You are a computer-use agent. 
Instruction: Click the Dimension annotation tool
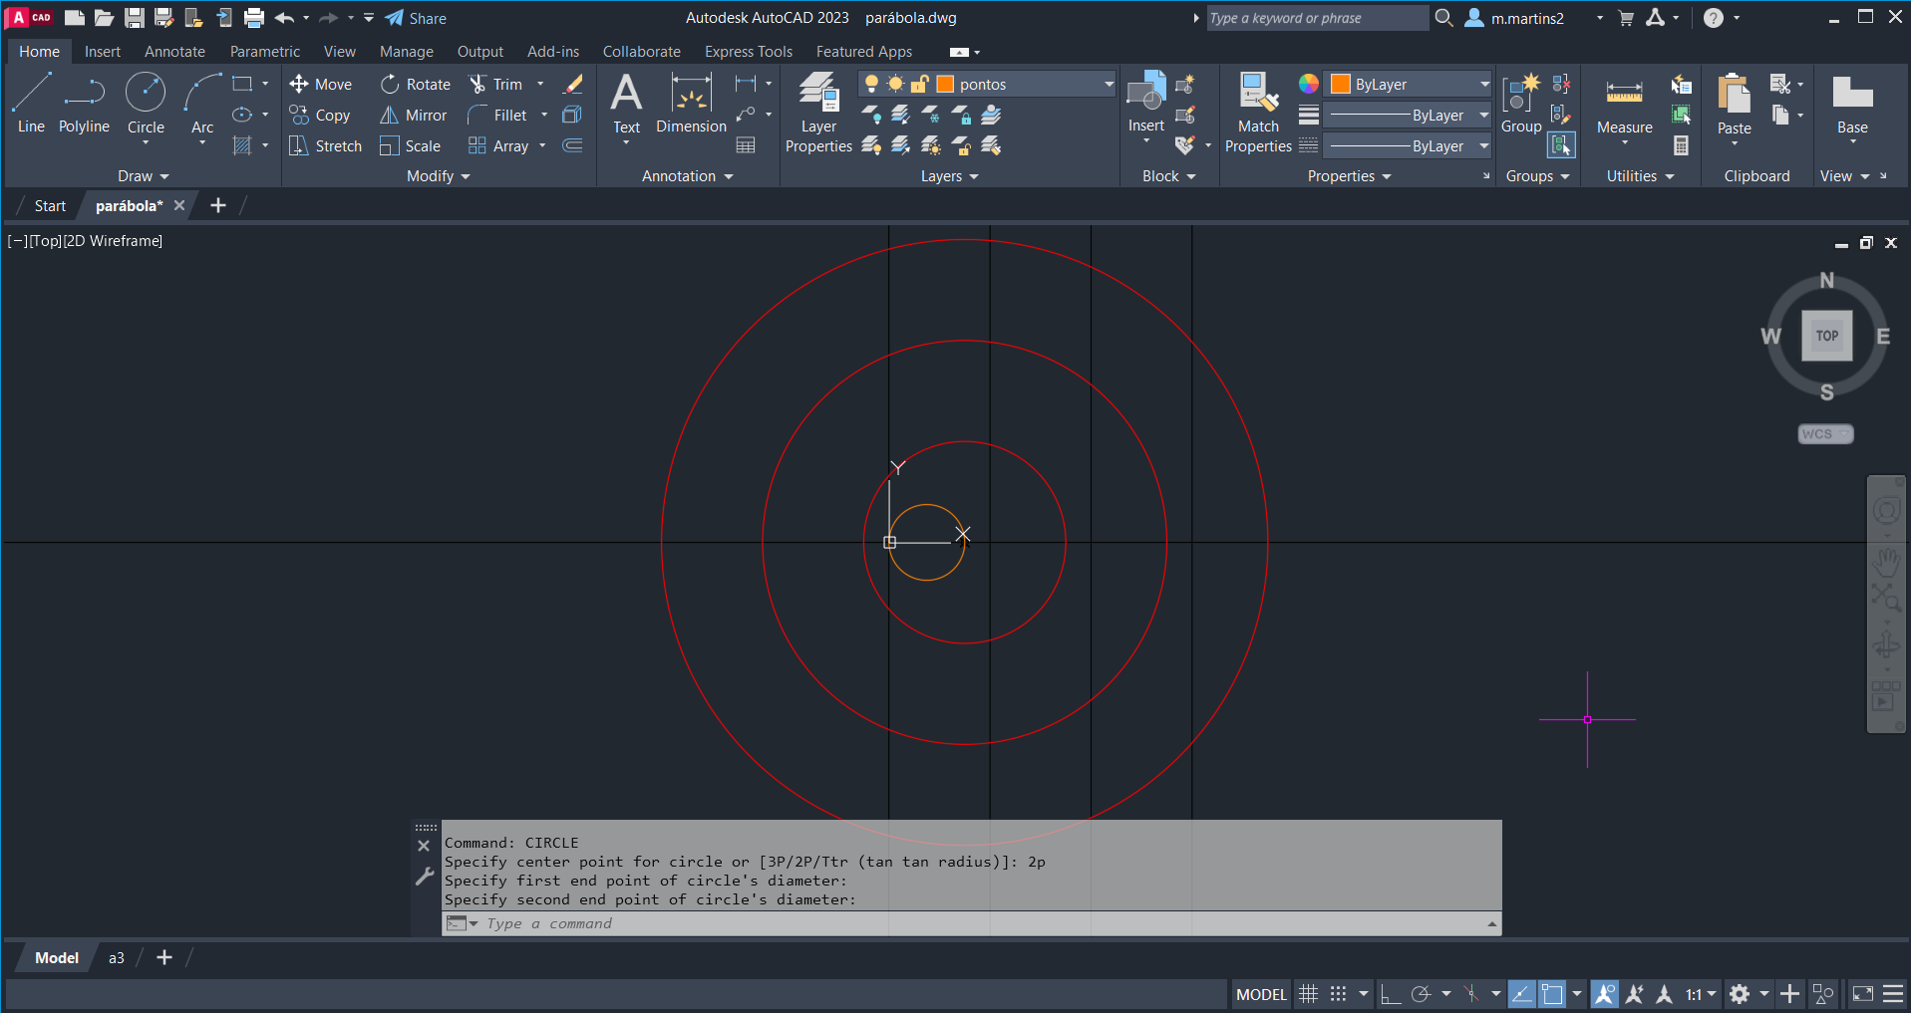691,103
